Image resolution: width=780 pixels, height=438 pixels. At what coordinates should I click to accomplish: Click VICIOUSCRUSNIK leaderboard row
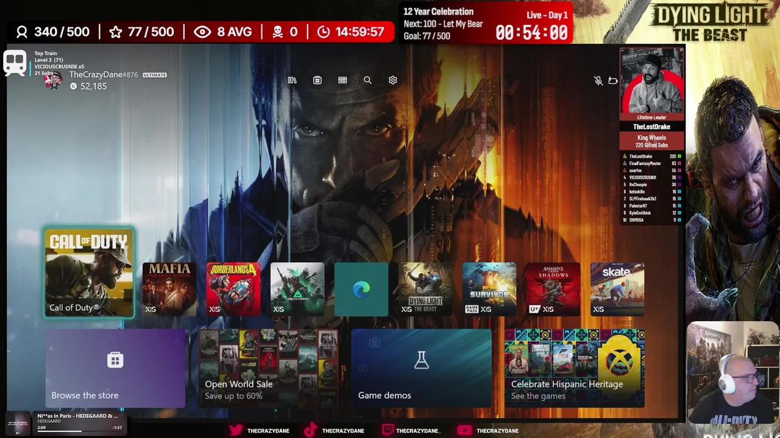[x=652, y=178]
